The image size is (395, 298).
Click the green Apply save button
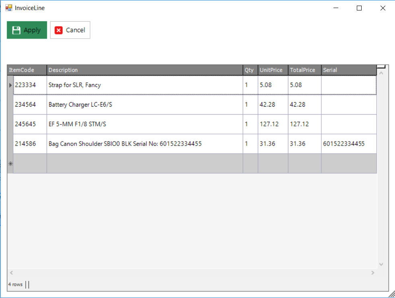click(27, 30)
